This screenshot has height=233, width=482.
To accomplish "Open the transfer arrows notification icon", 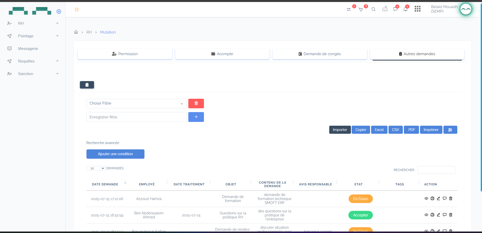I will [349, 9].
